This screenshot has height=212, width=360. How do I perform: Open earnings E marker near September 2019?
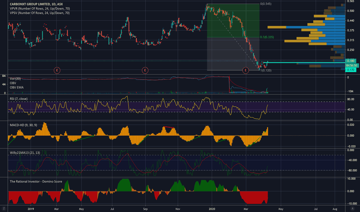tap(145, 71)
